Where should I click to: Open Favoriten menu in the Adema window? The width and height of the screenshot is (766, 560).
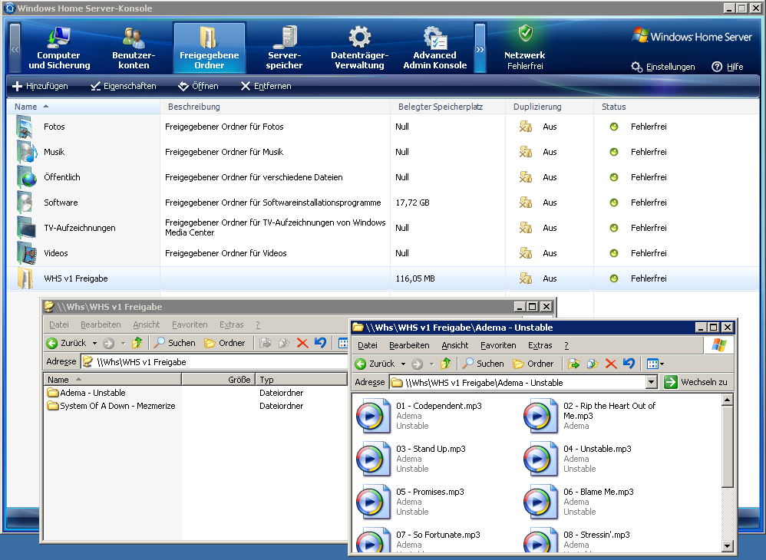[x=498, y=345]
